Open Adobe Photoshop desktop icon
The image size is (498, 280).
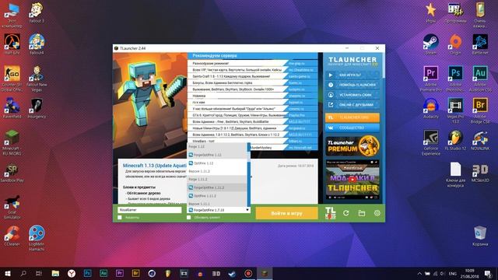point(455,79)
